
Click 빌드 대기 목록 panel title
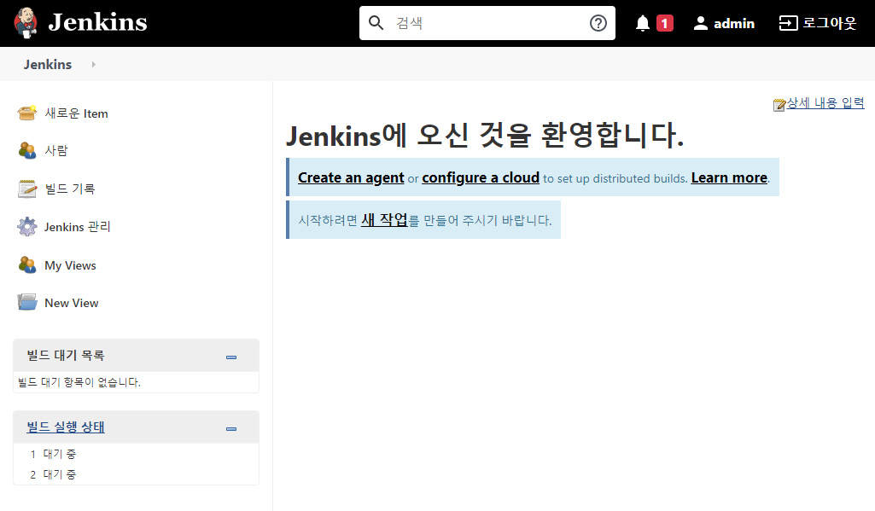66,356
